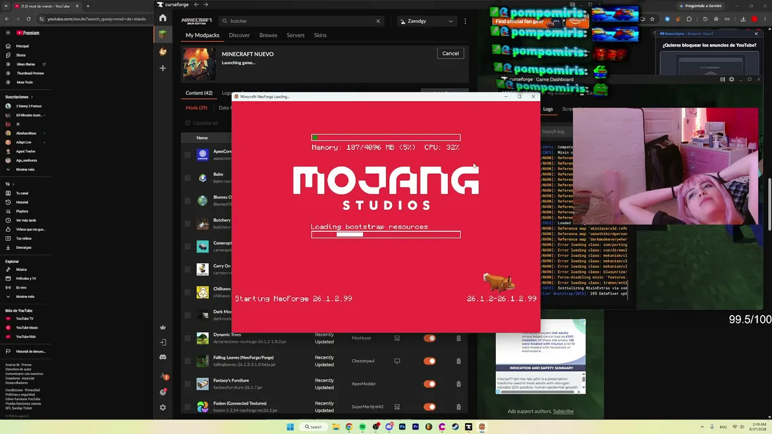The width and height of the screenshot is (772, 434).
Task: Click the Dynamic Trees mod thumbnail
Action: point(203,338)
